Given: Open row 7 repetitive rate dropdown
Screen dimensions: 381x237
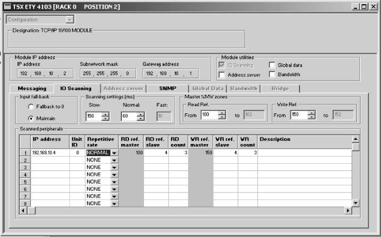Looking at the screenshot, I should click(x=114, y=196).
